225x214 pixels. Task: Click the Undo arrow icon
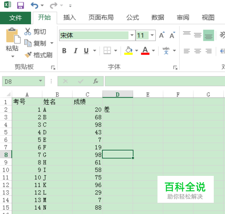[35, 5]
